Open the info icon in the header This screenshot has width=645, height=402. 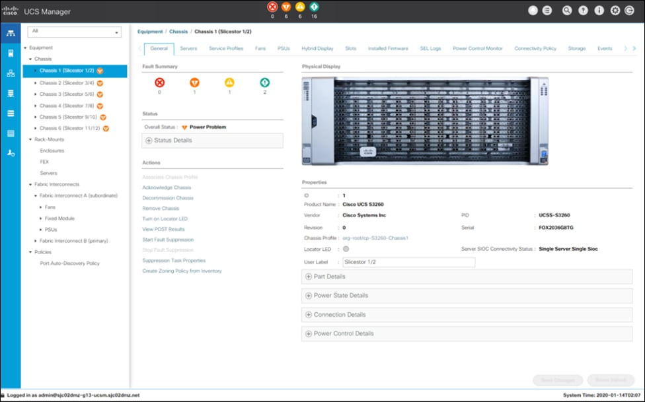[599, 11]
